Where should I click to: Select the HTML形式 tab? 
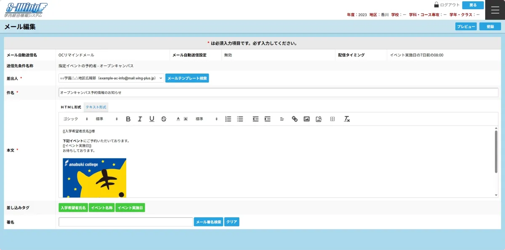71,107
